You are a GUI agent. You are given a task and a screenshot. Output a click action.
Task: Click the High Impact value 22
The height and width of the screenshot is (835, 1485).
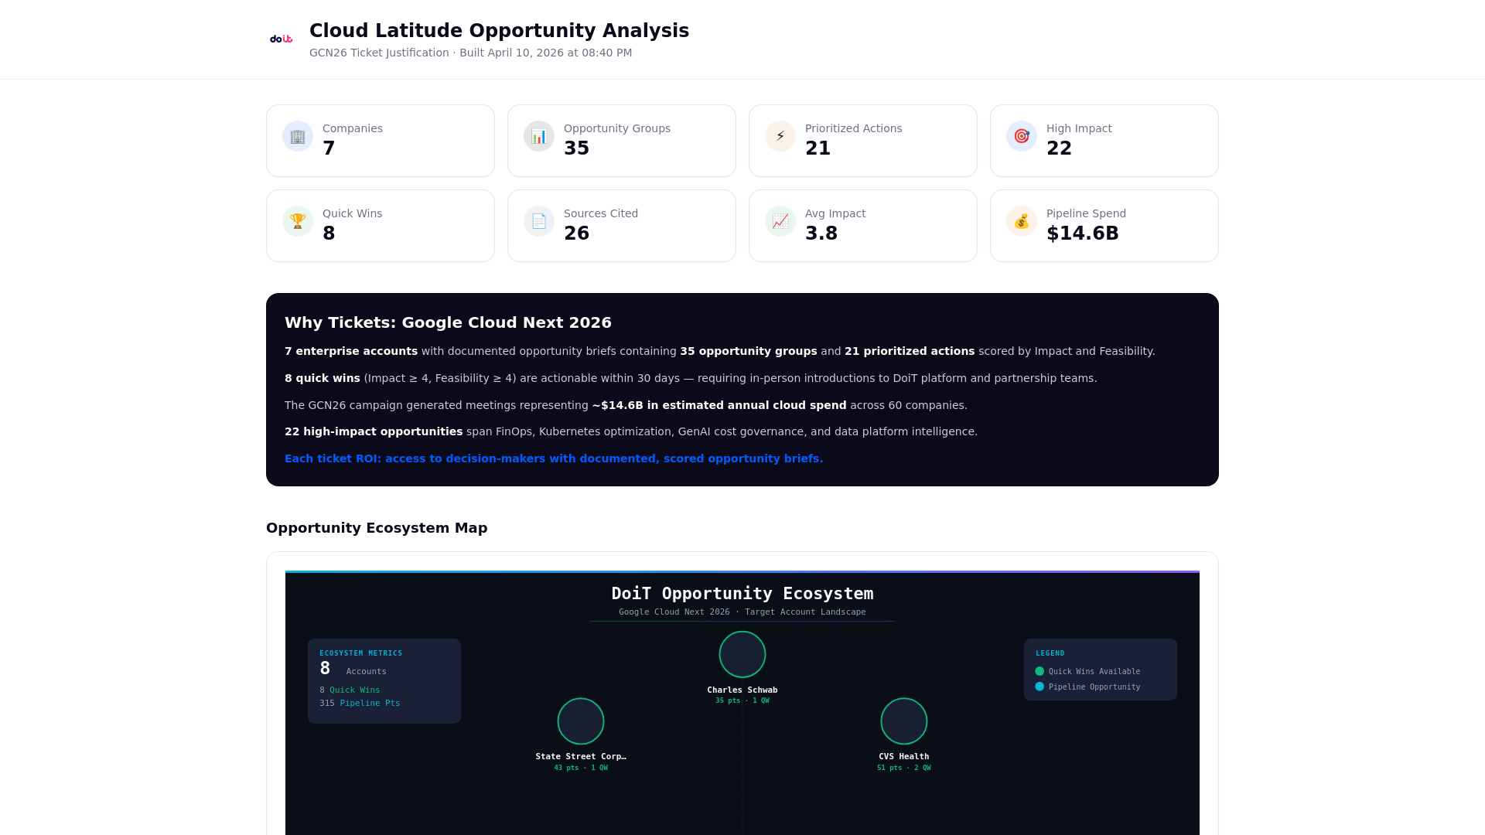pos(1059,148)
